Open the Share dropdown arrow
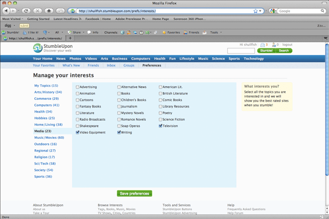329x219 pixels. pos(83,32)
